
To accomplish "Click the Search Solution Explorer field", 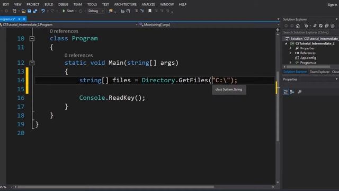I will [x=310, y=32].
